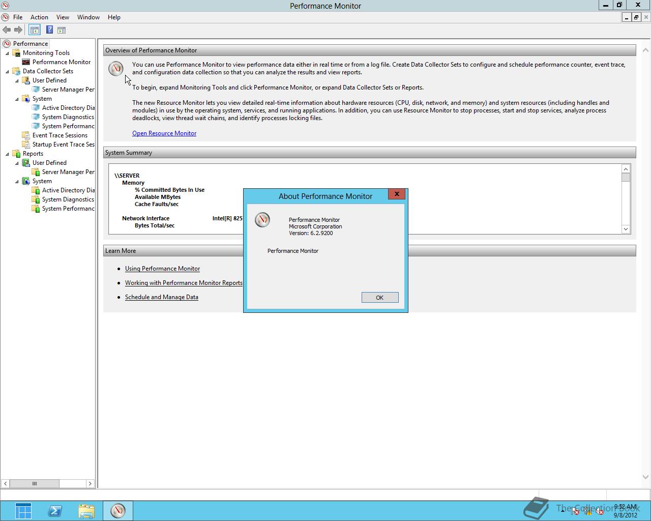
Task: Click the console tree horizontal scrollbar left arrow
Action: pyautogui.click(x=5, y=483)
